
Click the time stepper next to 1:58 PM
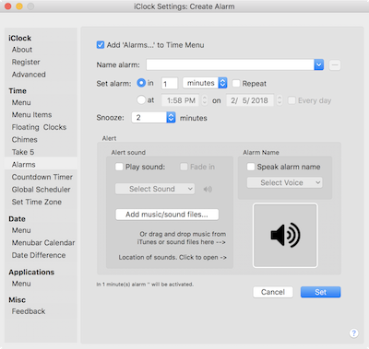coord(205,100)
